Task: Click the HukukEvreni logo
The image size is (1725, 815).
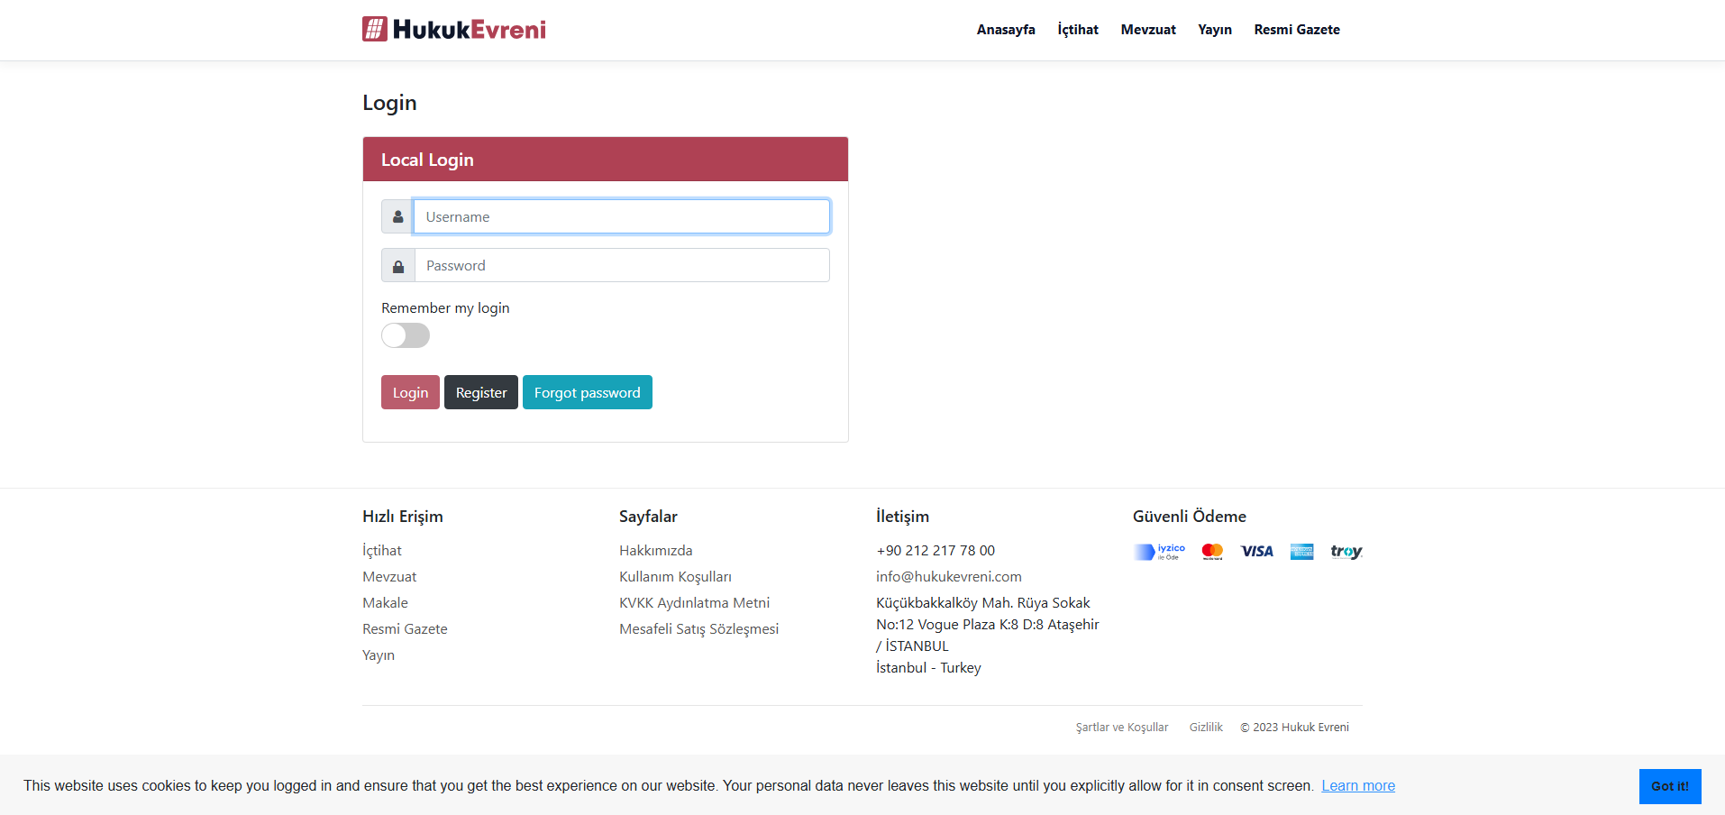Action: pos(453,30)
